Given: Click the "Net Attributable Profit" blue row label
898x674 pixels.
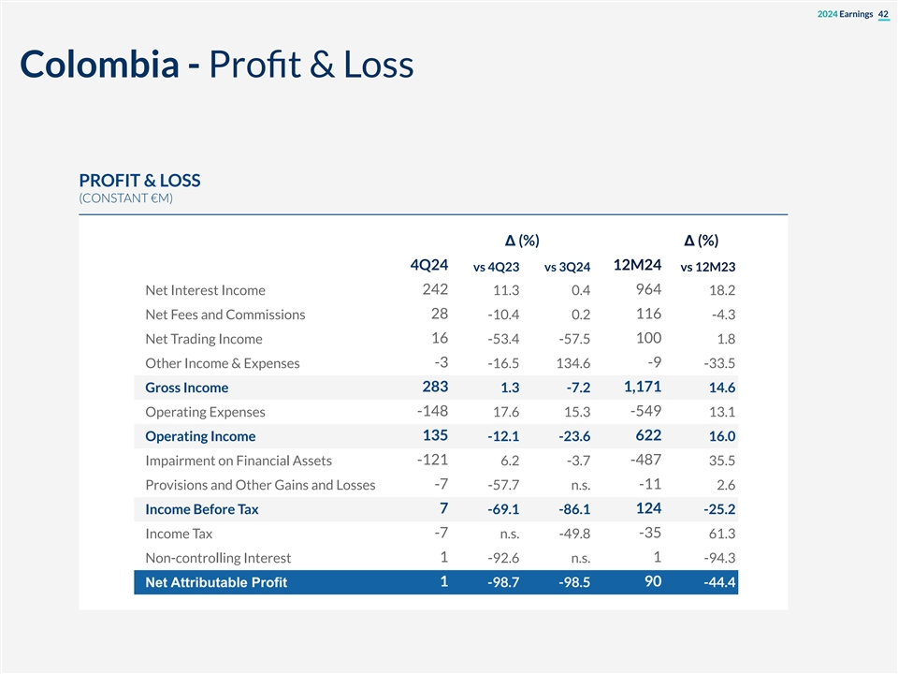Looking at the screenshot, I should (x=216, y=583).
